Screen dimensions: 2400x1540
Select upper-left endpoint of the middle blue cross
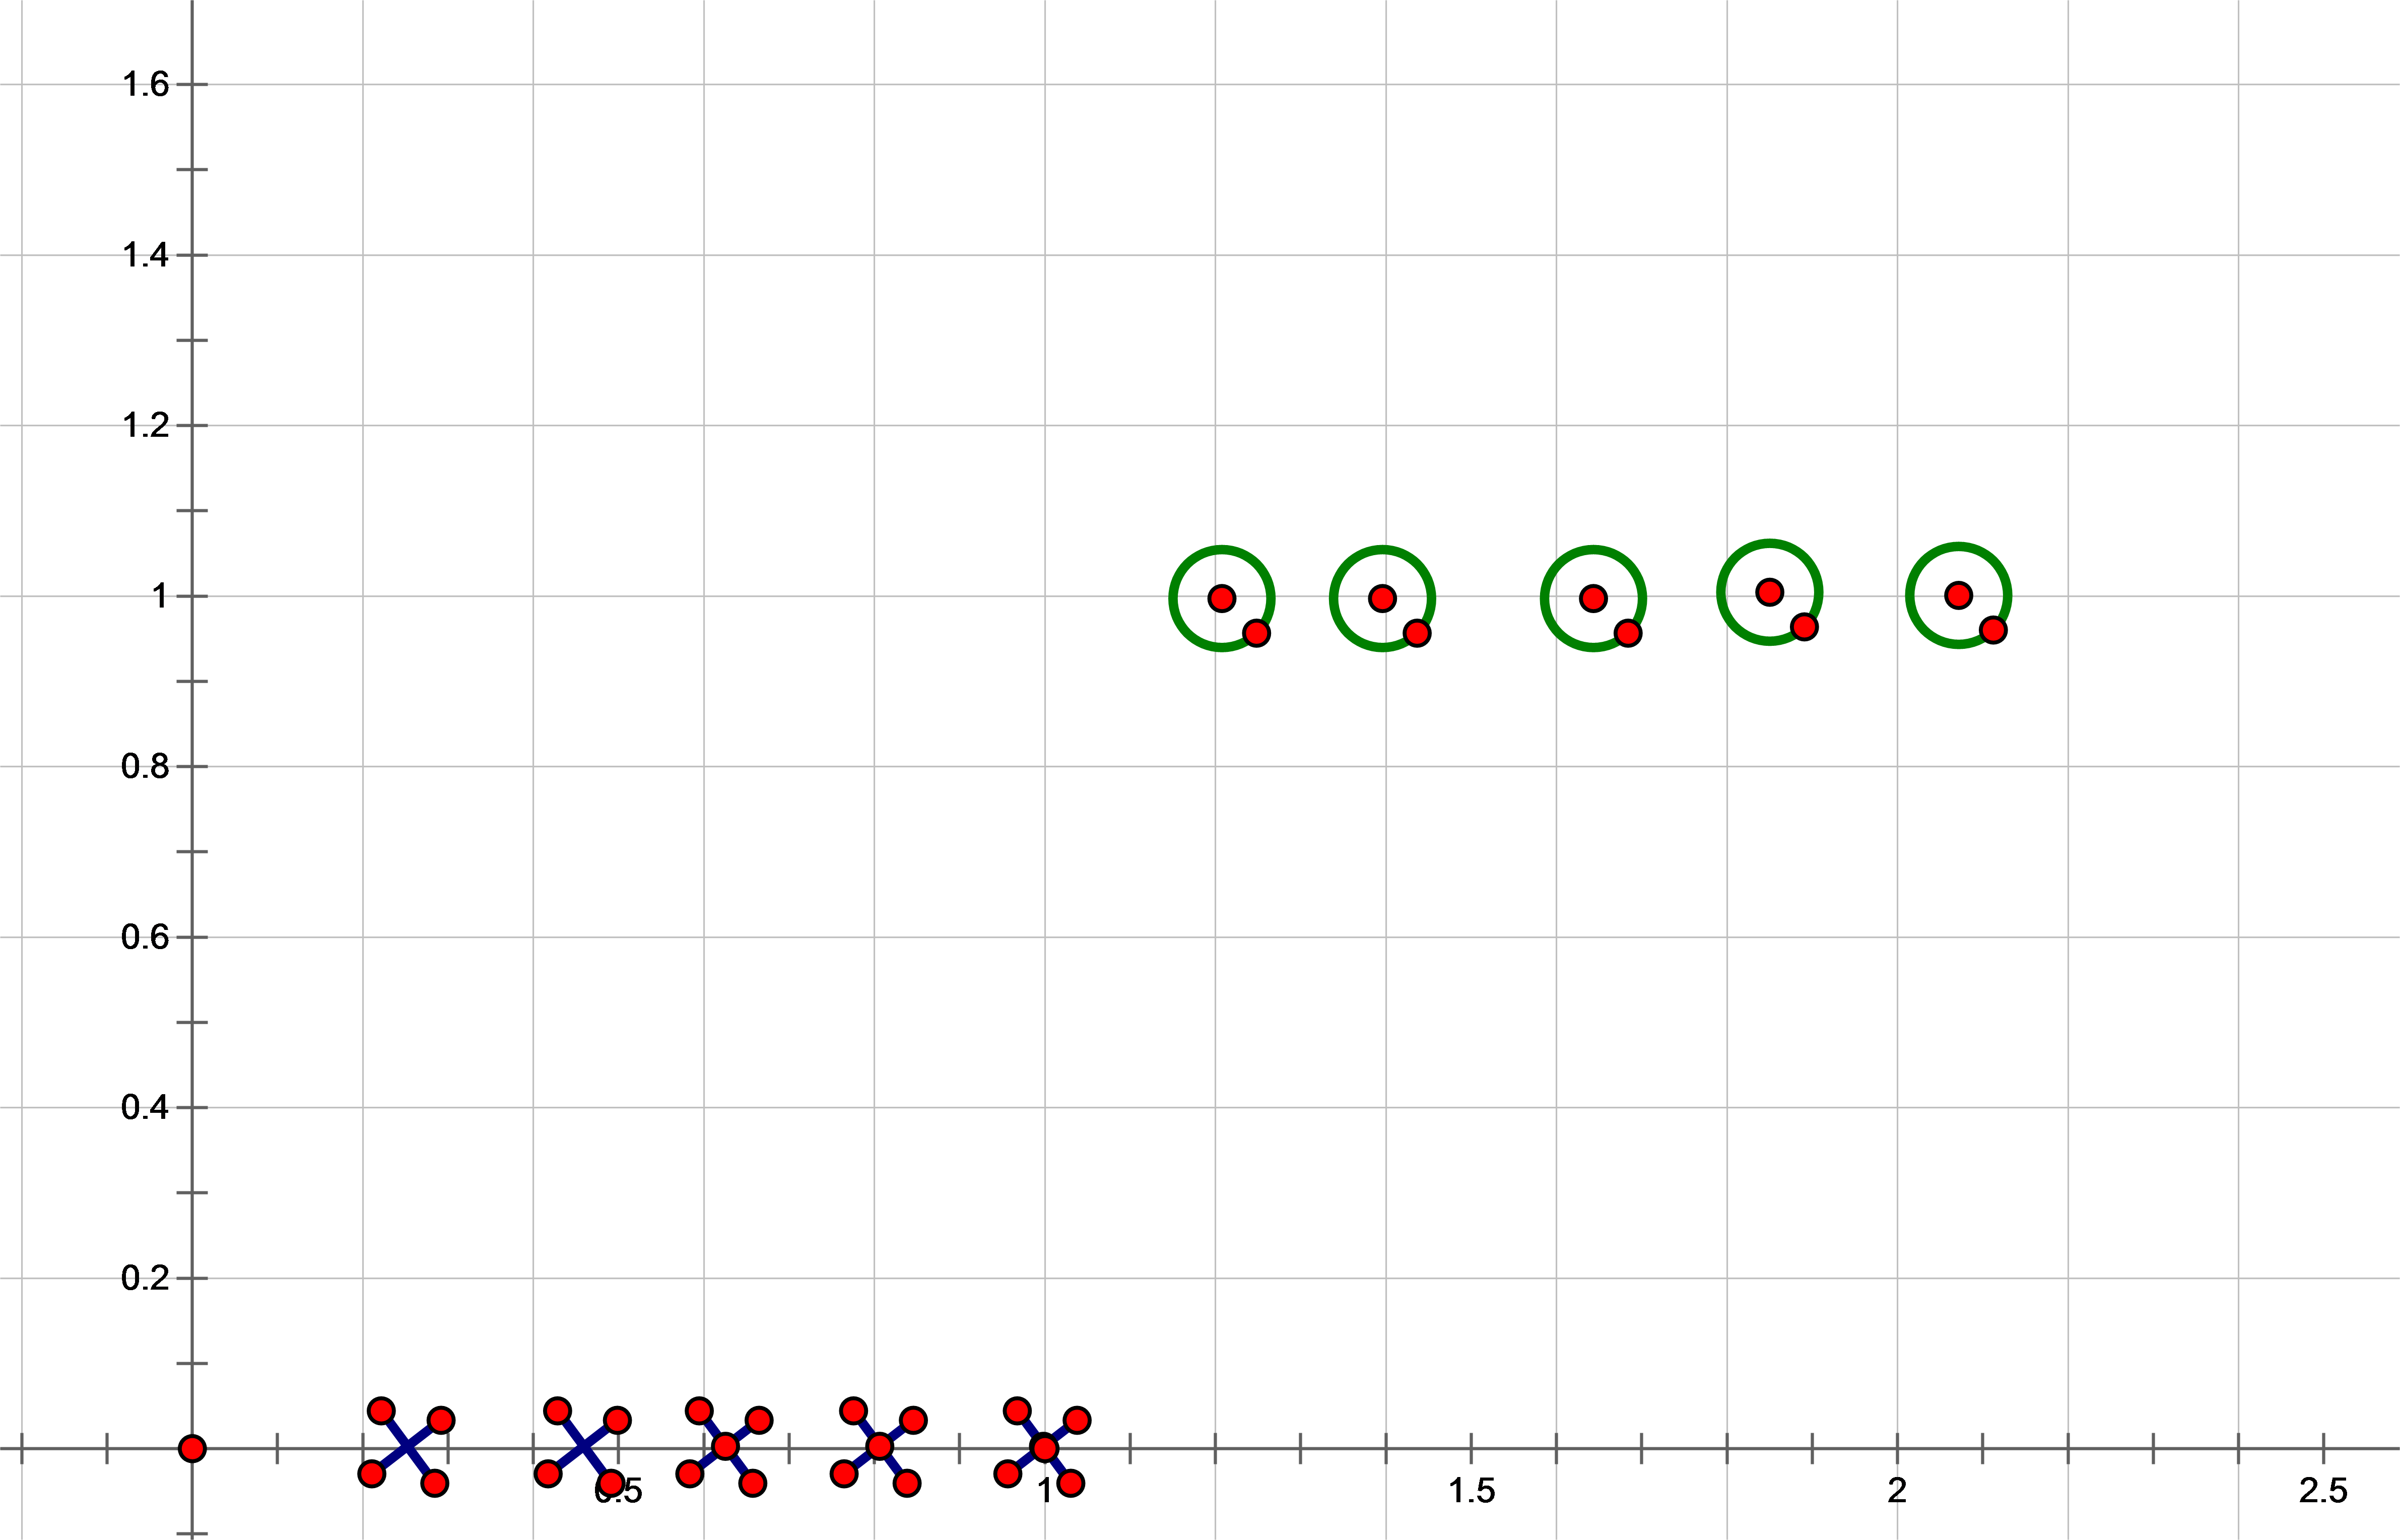(699, 1411)
